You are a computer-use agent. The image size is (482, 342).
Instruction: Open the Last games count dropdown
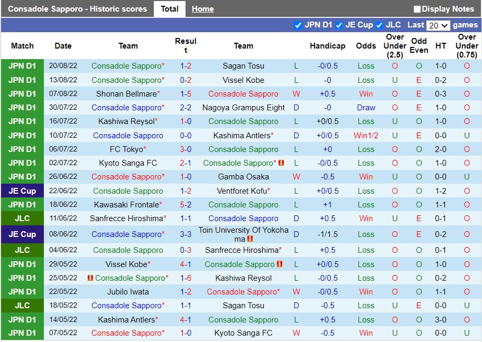click(438, 25)
